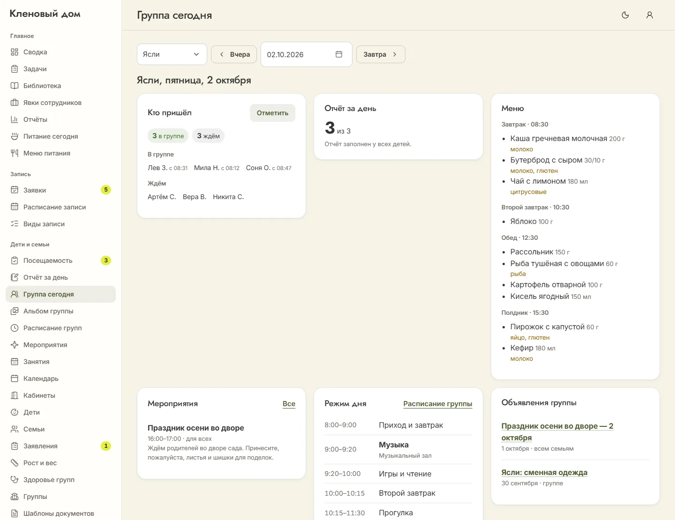Click the Расписание групп clock icon
The width and height of the screenshot is (675, 520).
pos(15,328)
